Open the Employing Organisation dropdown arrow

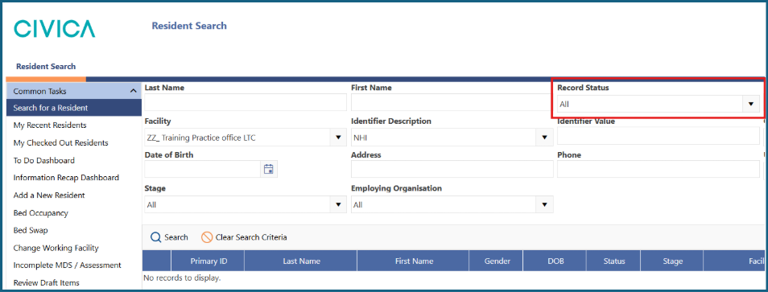click(544, 205)
